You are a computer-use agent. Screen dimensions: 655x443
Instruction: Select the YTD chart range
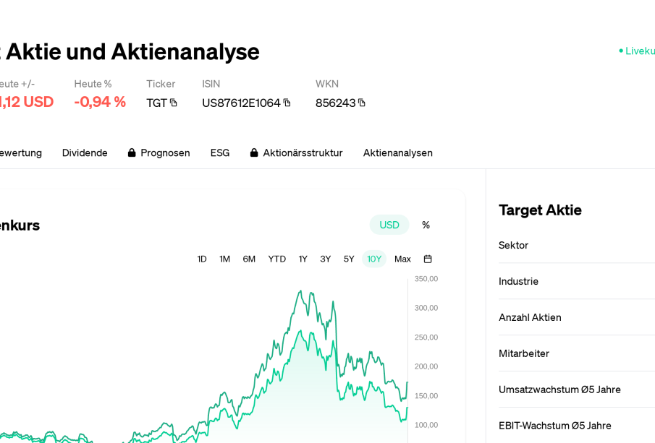277,259
